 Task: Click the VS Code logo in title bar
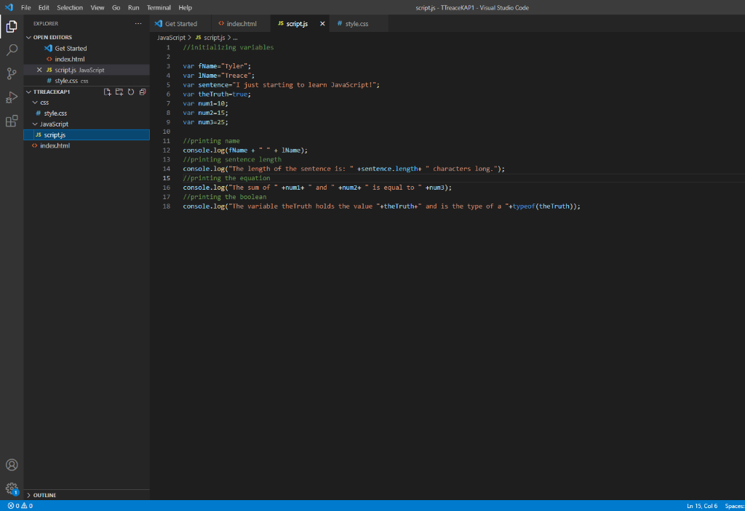click(x=9, y=7)
